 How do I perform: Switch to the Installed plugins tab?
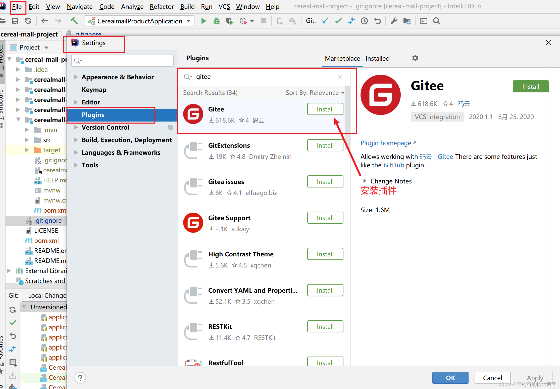pyautogui.click(x=377, y=59)
